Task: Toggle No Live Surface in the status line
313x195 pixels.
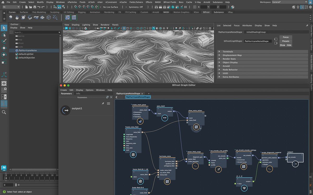Action: [x=110, y=7]
